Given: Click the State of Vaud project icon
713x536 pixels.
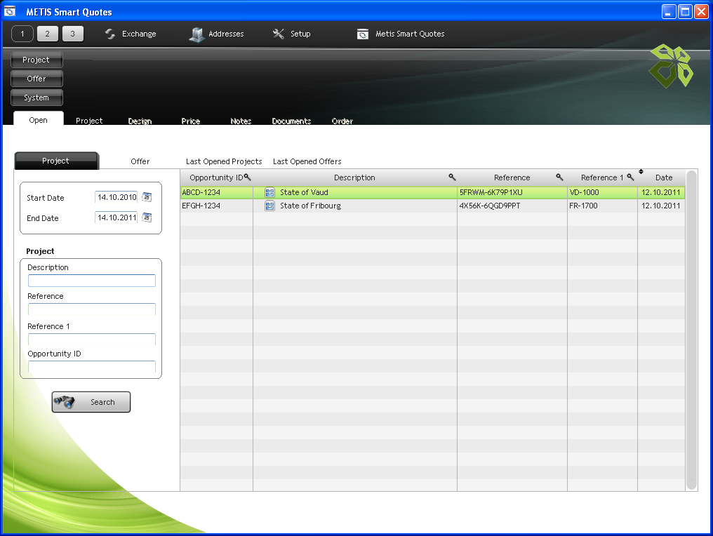Looking at the screenshot, I should click(269, 192).
